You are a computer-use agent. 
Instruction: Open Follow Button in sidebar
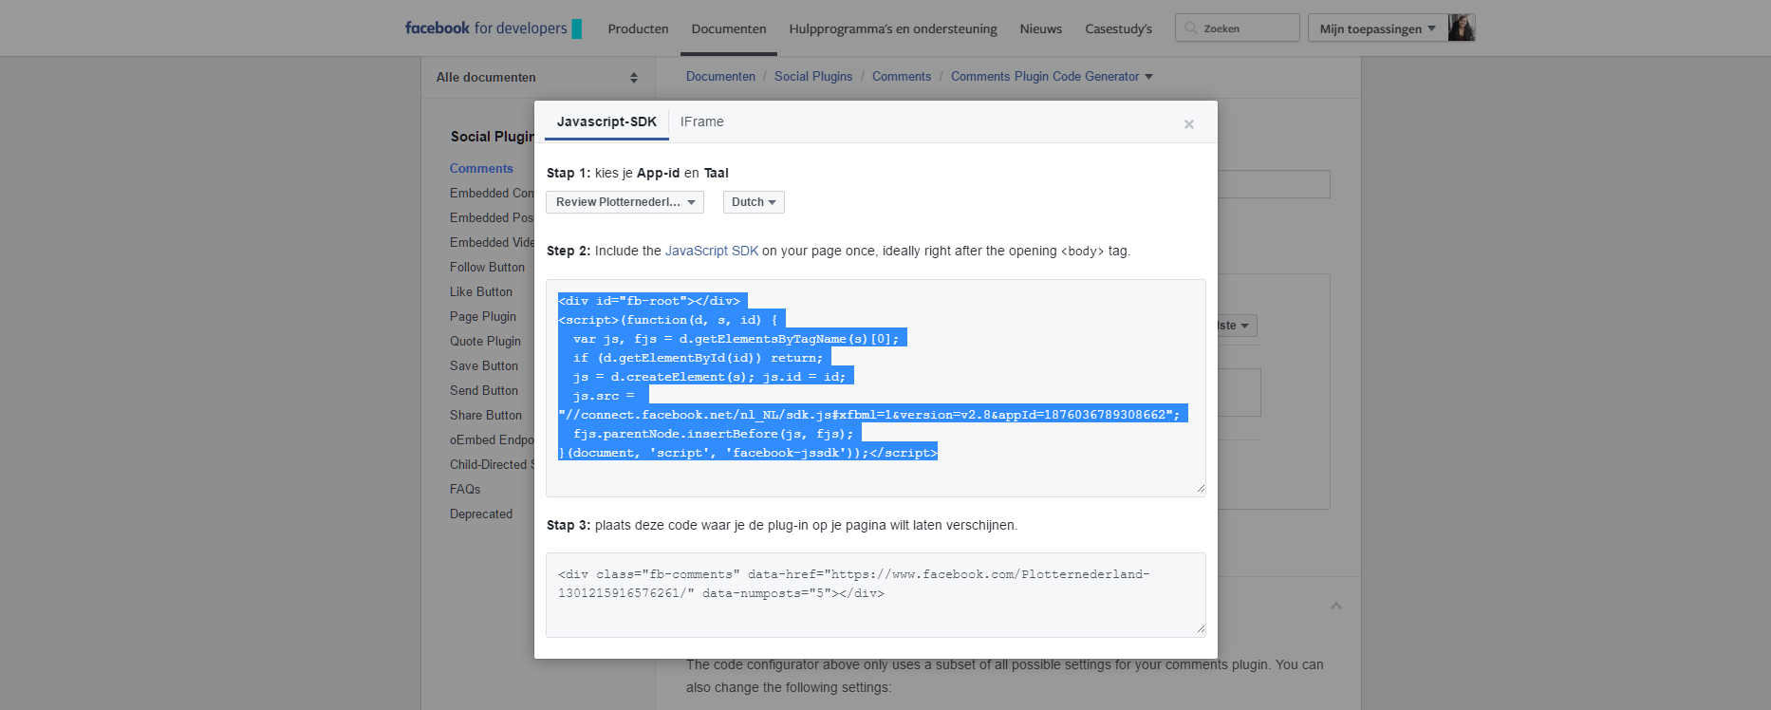487,267
